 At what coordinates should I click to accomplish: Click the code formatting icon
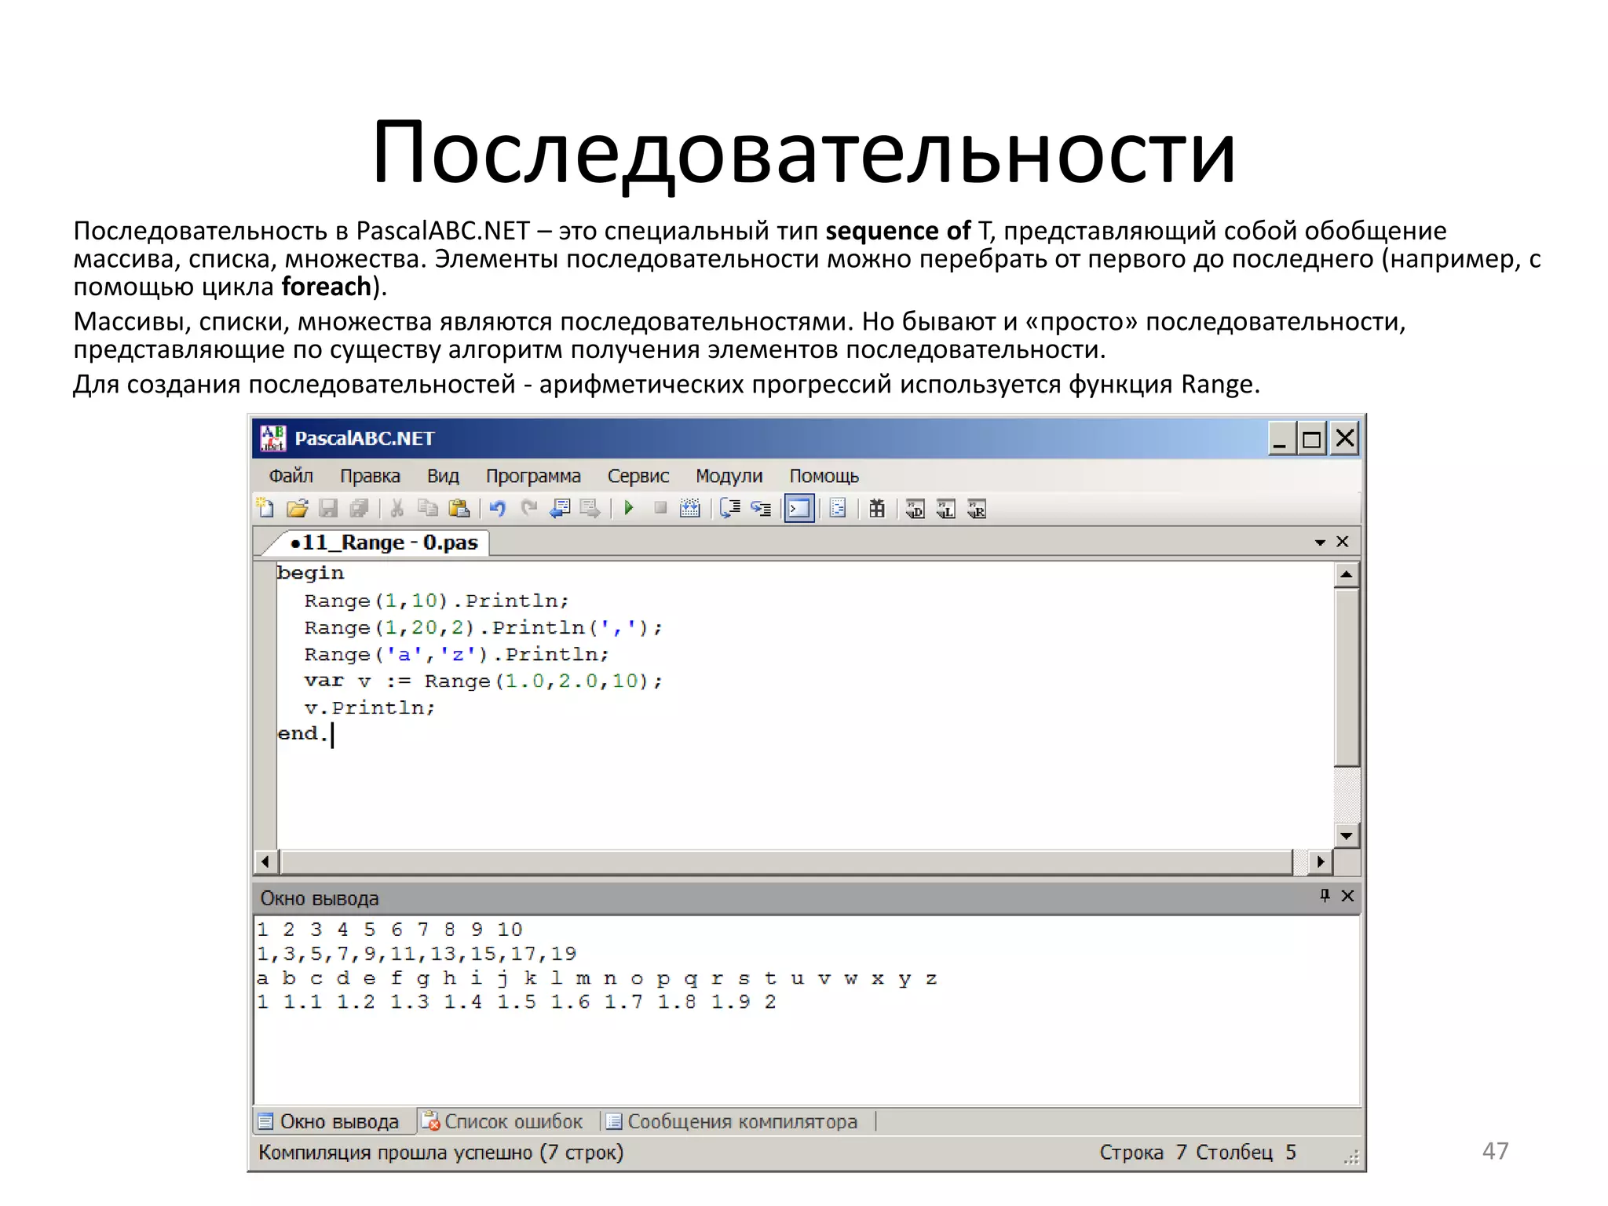click(x=838, y=509)
